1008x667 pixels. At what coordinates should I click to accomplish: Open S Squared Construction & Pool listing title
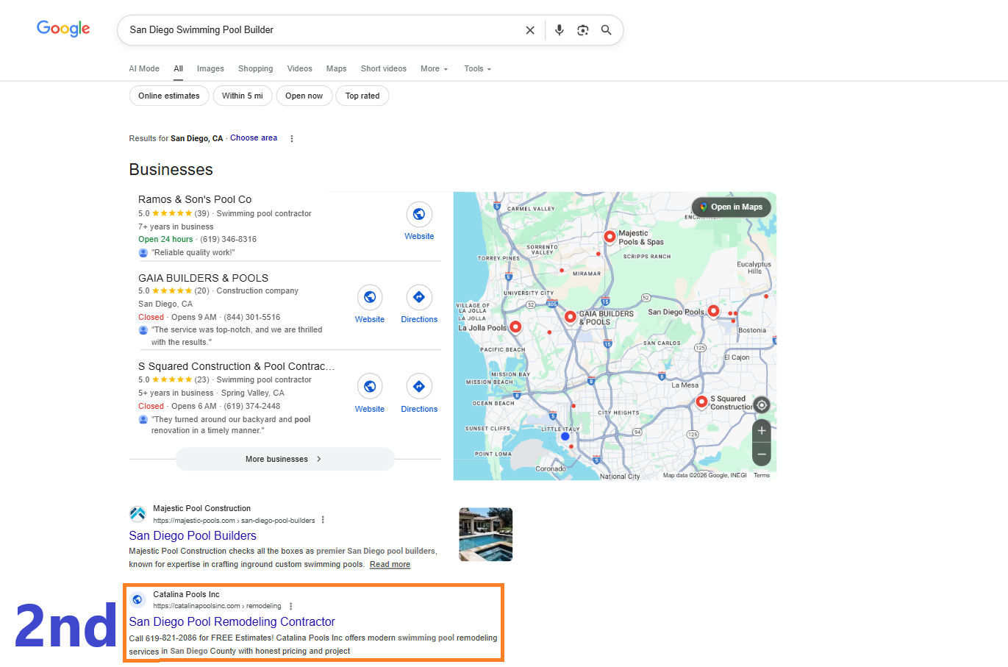[236, 366]
